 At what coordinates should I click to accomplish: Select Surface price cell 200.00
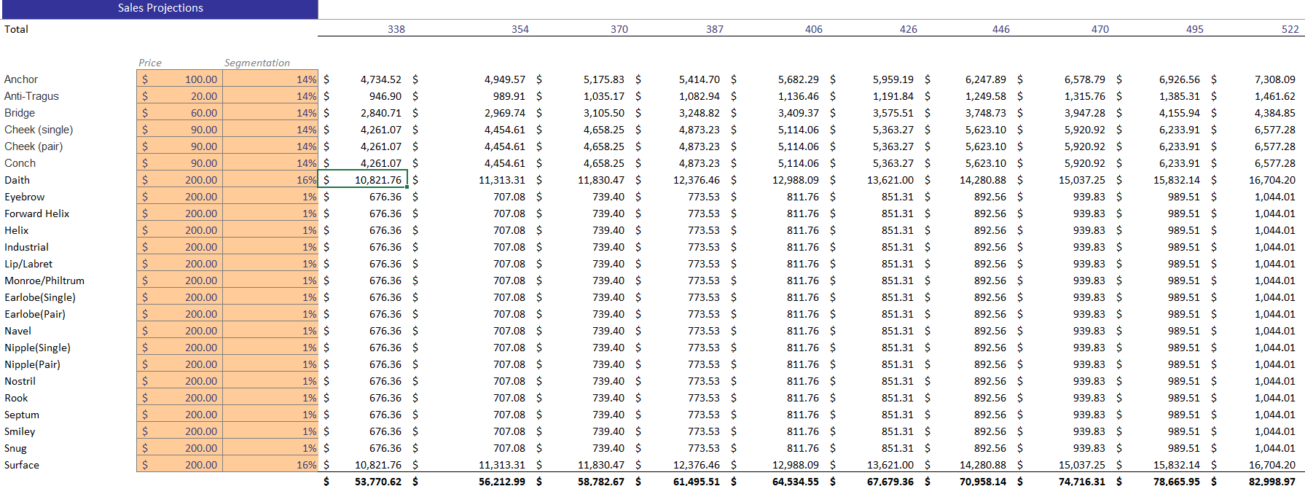tap(179, 465)
